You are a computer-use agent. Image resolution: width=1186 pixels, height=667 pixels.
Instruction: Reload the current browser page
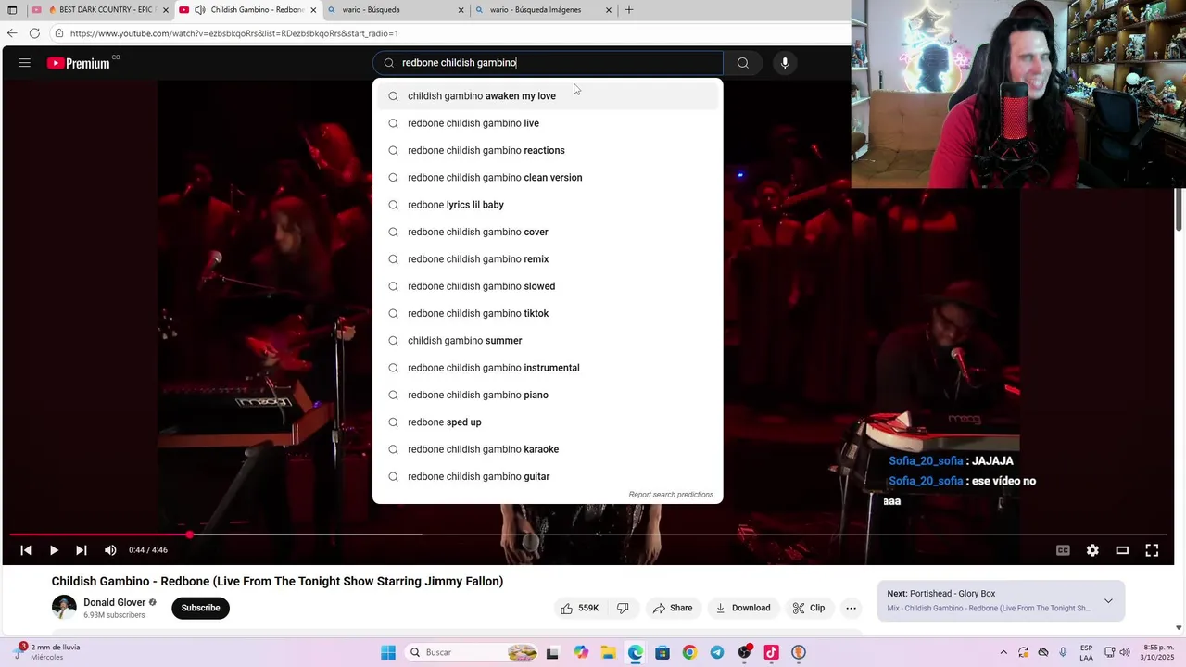coord(34,33)
